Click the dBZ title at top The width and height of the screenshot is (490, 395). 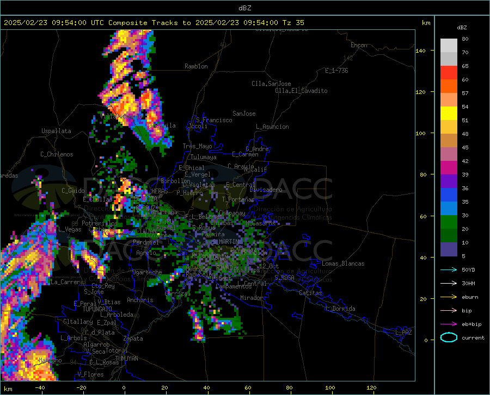pos(244,8)
